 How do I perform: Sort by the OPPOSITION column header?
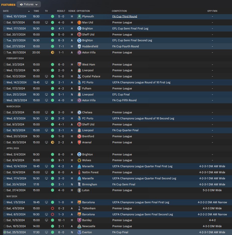(x=83, y=11)
